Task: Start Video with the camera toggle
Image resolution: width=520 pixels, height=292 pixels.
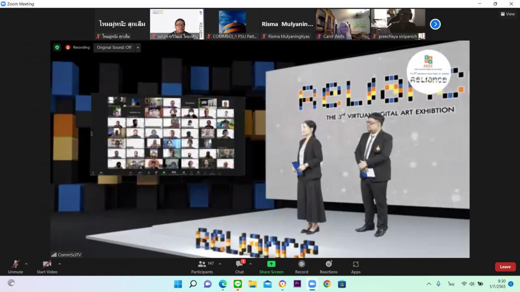Action: click(47, 267)
